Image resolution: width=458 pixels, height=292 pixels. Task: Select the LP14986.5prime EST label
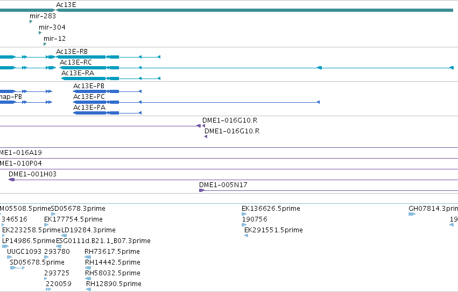pos(29,241)
